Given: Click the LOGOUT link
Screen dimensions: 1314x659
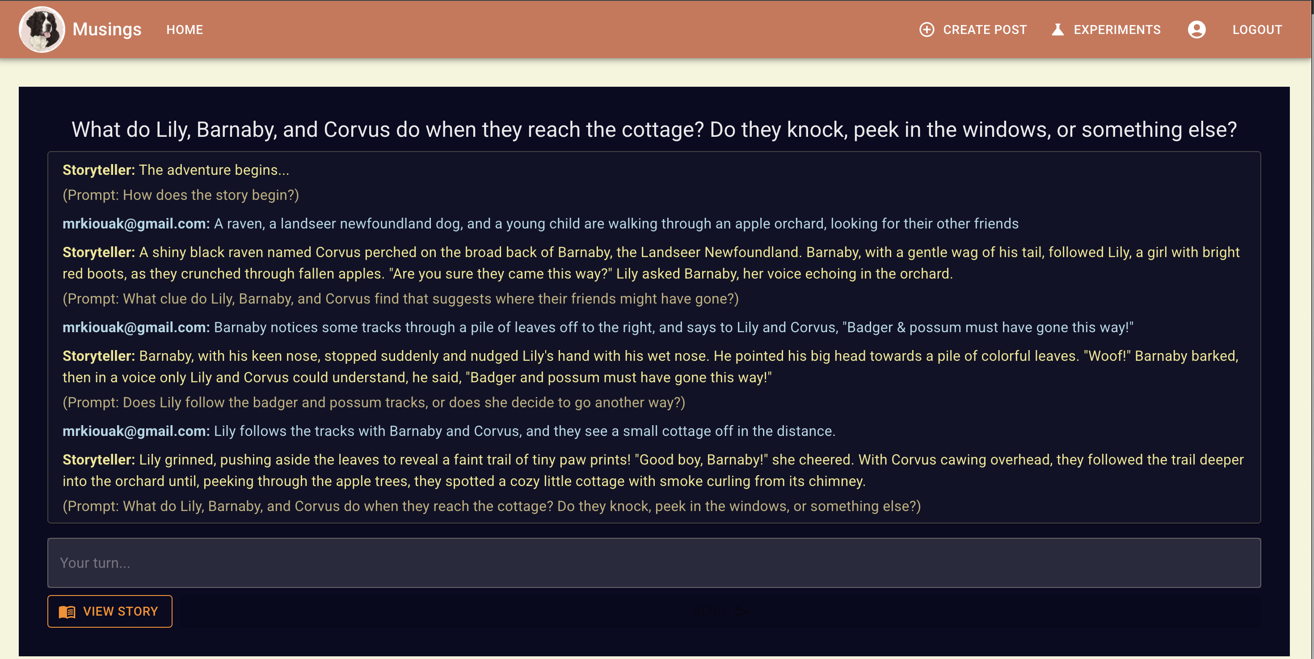Looking at the screenshot, I should pyautogui.click(x=1257, y=30).
